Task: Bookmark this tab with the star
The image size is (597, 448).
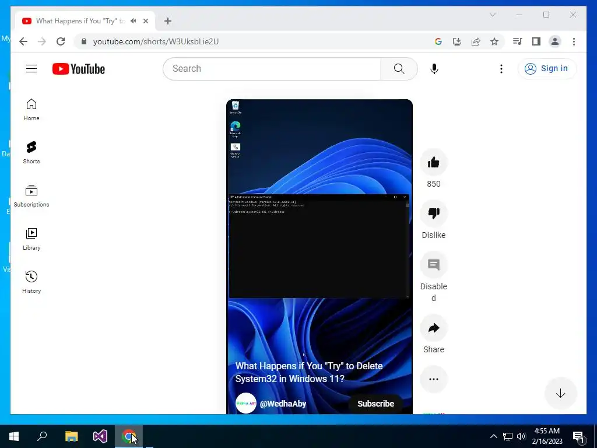Action: 494,41
